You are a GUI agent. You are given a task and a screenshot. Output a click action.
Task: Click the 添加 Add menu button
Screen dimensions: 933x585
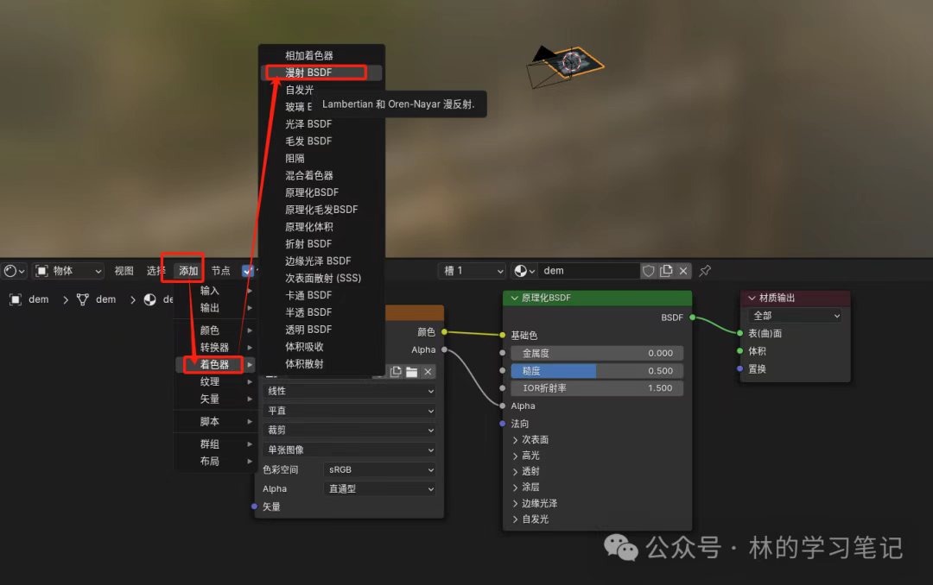pos(188,271)
